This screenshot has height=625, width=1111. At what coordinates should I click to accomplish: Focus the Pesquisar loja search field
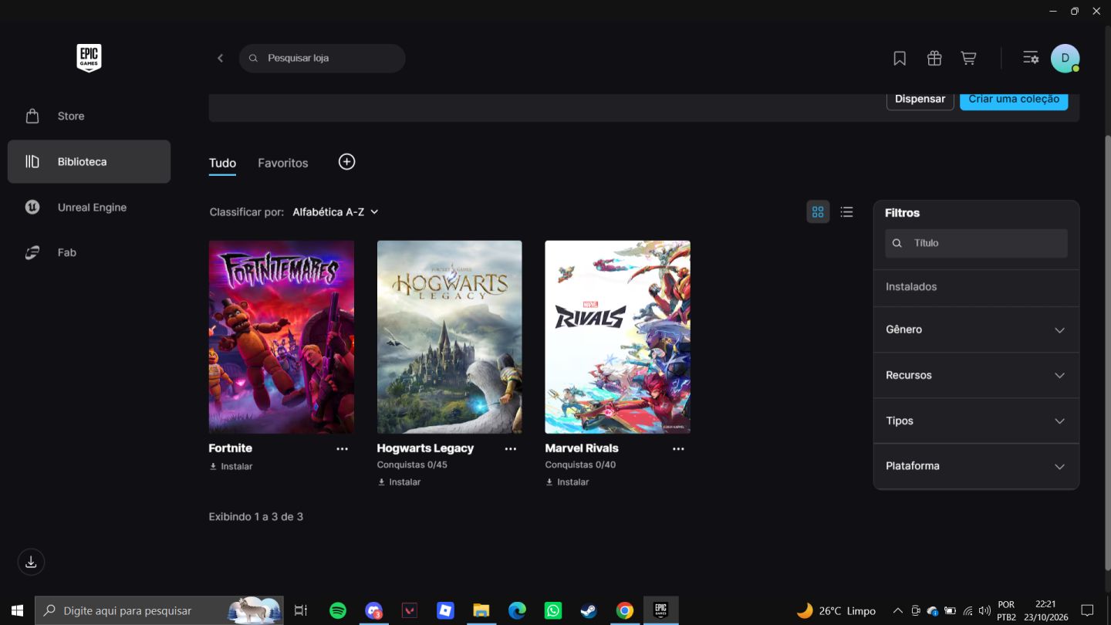322,58
